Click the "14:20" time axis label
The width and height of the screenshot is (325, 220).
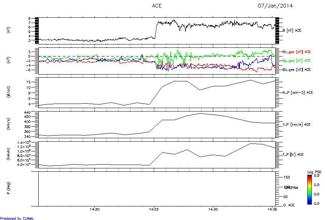pyautogui.click(x=94, y=209)
